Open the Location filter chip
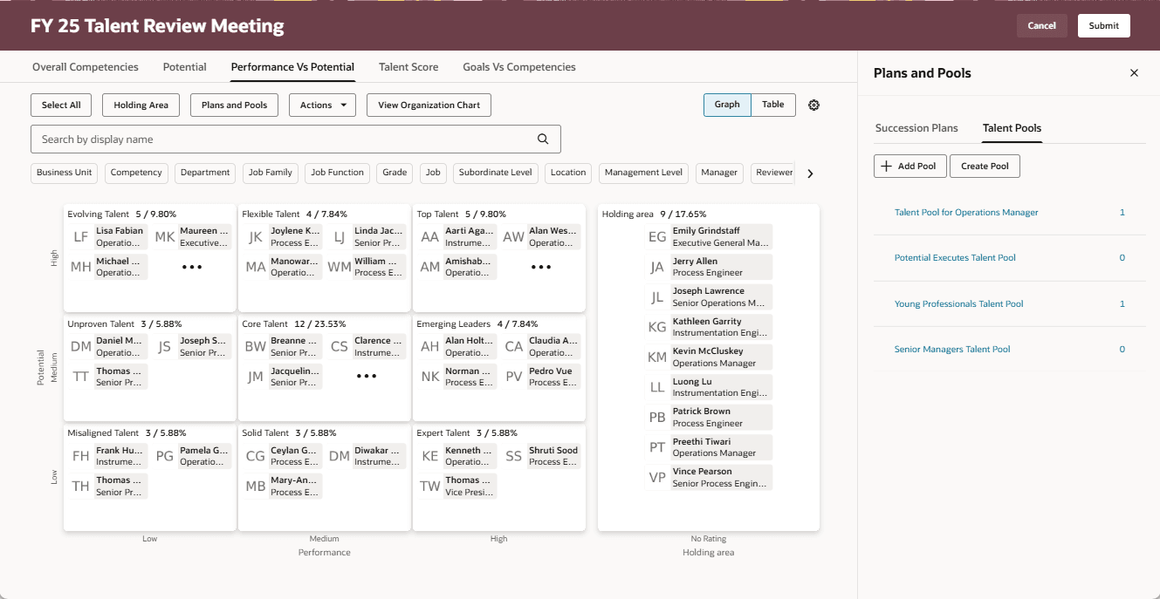The width and height of the screenshot is (1160, 599). click(x=568, y=173)
